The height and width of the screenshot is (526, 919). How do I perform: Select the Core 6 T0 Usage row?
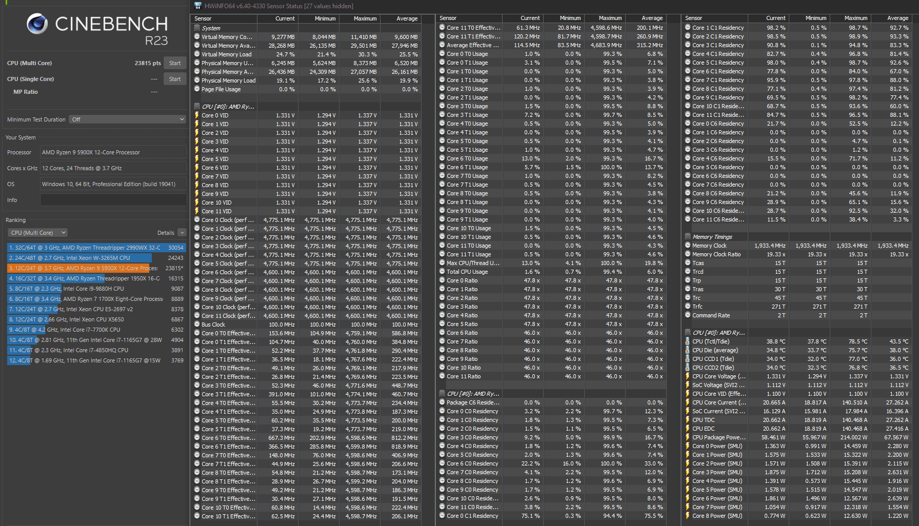551,158
